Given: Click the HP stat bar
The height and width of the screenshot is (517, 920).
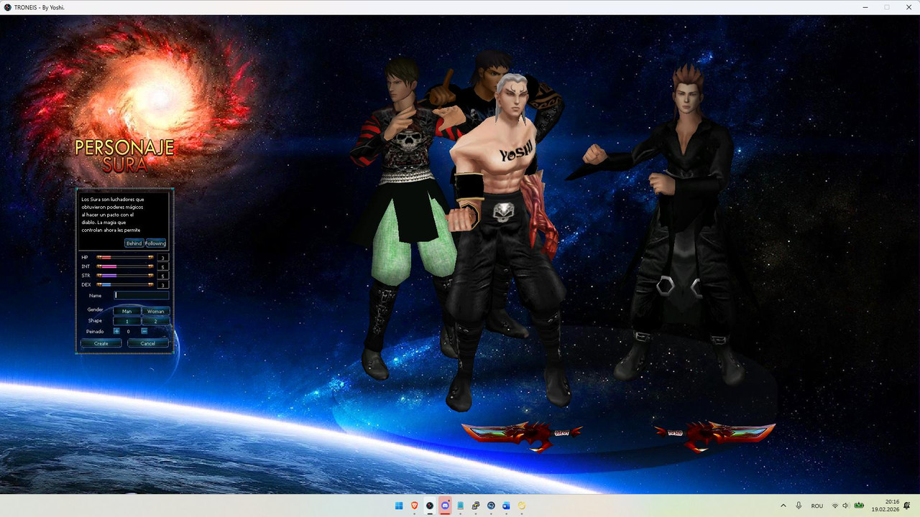Looking at the screenshot, I should (125, 257).
